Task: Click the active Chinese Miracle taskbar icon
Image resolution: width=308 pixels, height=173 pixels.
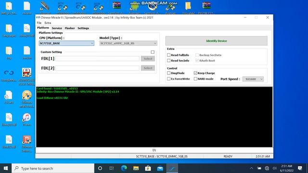Action: click(x=172, y=168)
